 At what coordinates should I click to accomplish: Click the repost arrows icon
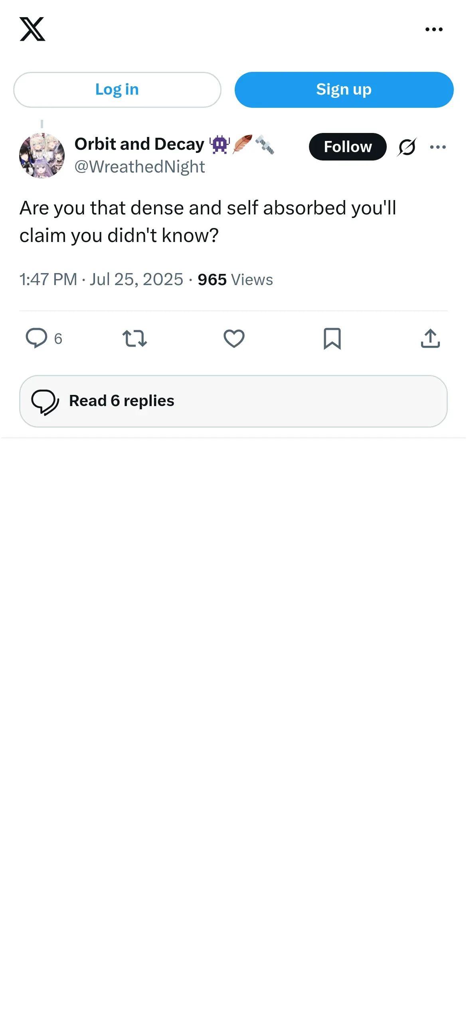point(135,339)
